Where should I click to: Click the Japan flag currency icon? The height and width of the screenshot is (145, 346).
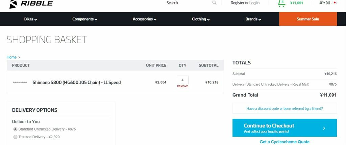[x=335, y=3]
